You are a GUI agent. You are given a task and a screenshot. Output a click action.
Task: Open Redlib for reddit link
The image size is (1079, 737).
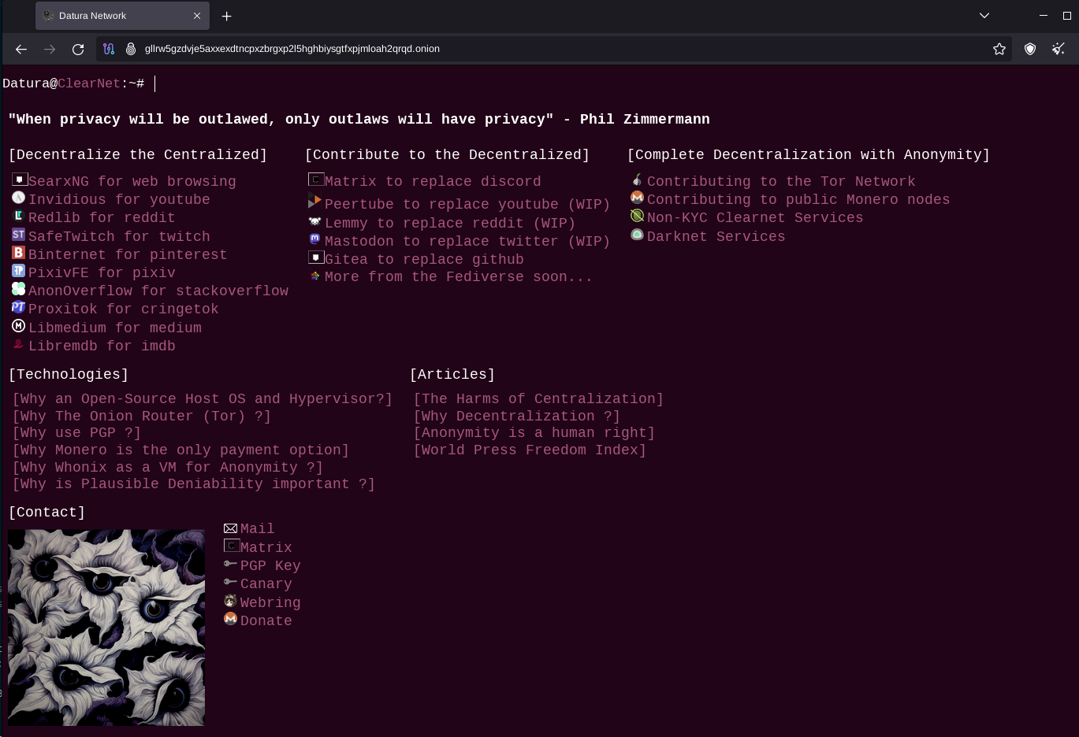click(102, 218)
